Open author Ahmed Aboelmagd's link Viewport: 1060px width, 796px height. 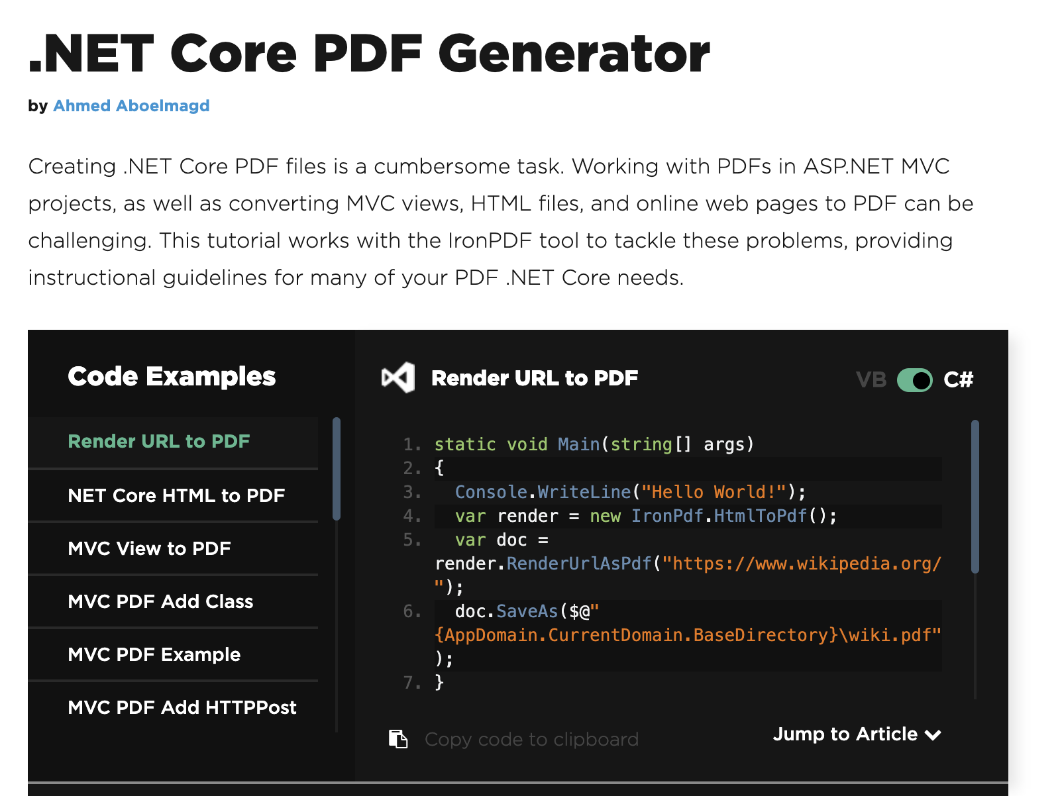(131, 106)
